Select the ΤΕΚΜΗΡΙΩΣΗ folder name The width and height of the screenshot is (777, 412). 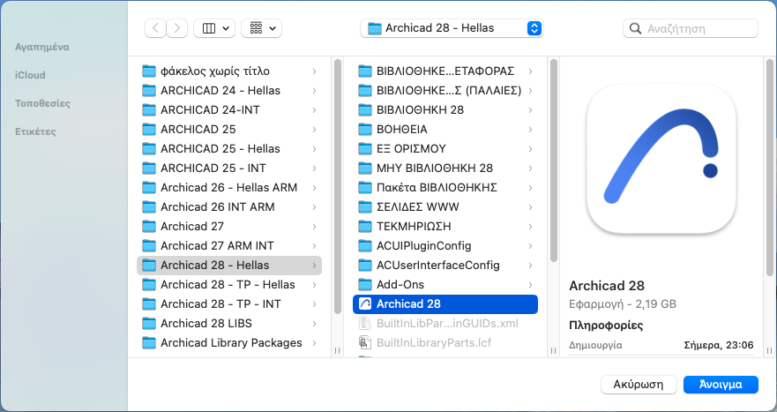pyautogui.click(x=414, y=226)
